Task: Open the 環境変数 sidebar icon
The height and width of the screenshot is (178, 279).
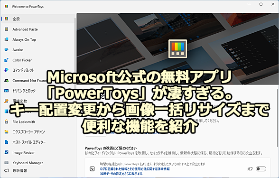Action: 7,101
